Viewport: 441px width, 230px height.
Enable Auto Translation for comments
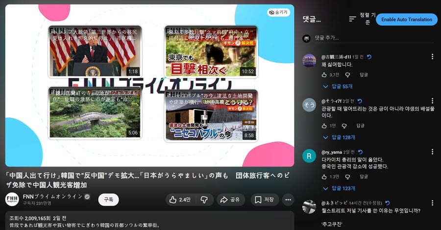coord(407,20)
